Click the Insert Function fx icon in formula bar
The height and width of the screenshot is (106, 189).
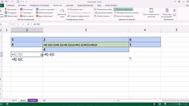28,24
